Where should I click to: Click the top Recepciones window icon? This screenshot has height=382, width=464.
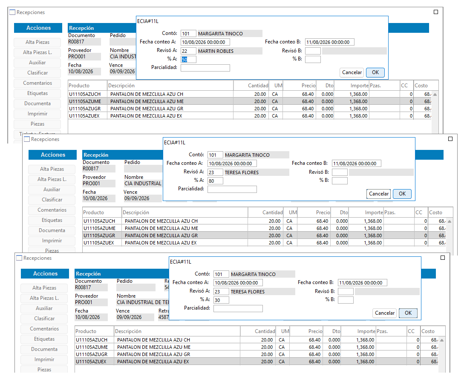click(x=12, y=12)
